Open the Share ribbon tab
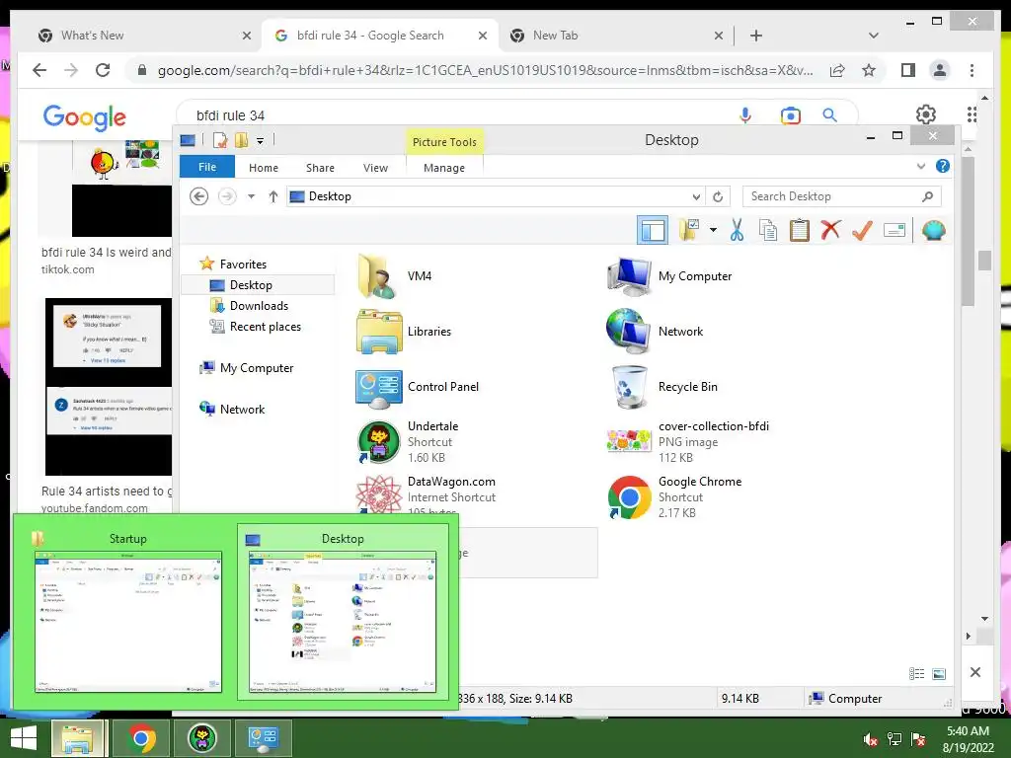The height and width of the screenshot is (758, 1011). 320,168
